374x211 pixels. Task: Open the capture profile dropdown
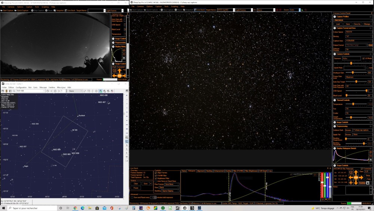[353, 20]
